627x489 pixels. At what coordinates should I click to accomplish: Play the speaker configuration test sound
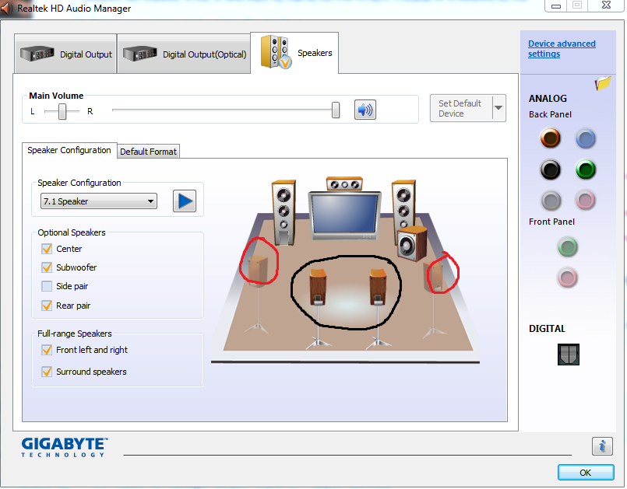tap(185, 201)
